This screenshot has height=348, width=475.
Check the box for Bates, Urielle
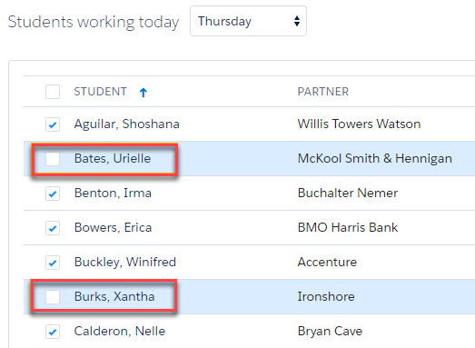53,159
